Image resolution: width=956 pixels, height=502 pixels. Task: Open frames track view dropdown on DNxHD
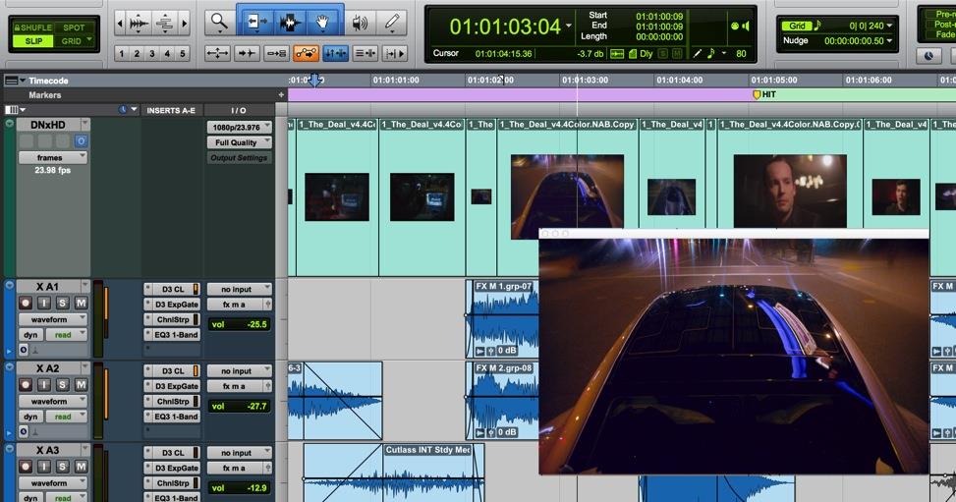point(52,157)
